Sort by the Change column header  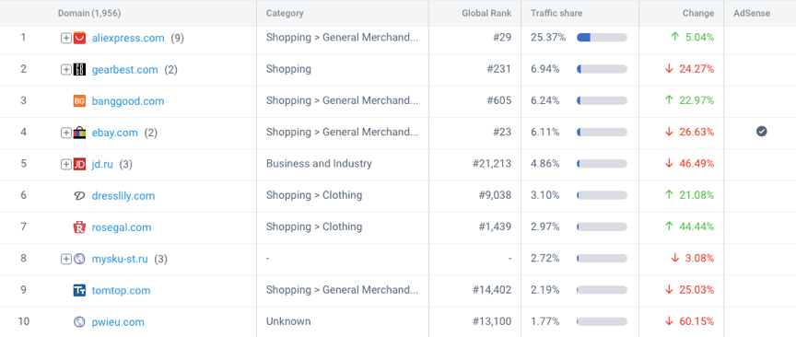(698, 13)
